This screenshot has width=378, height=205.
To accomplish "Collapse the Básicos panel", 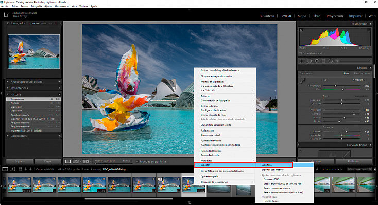I will pos(370,68).
